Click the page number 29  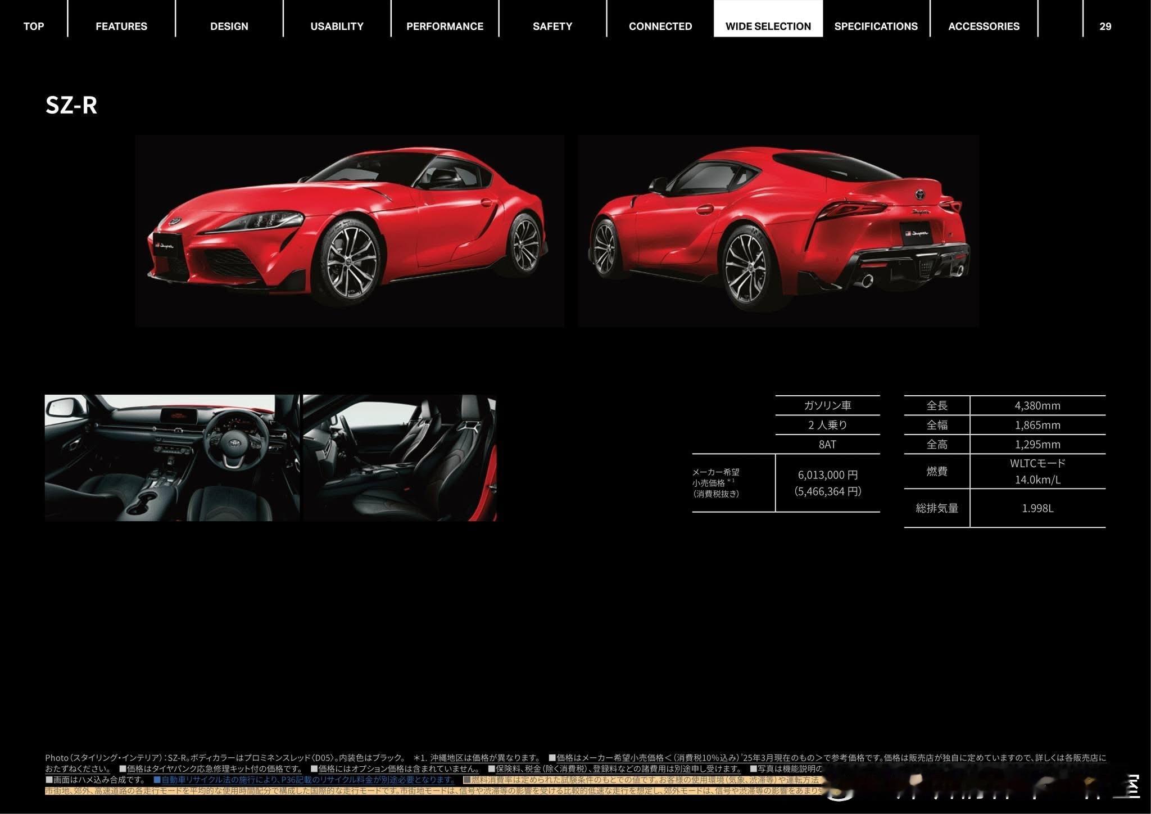[x=1105, y=26]
